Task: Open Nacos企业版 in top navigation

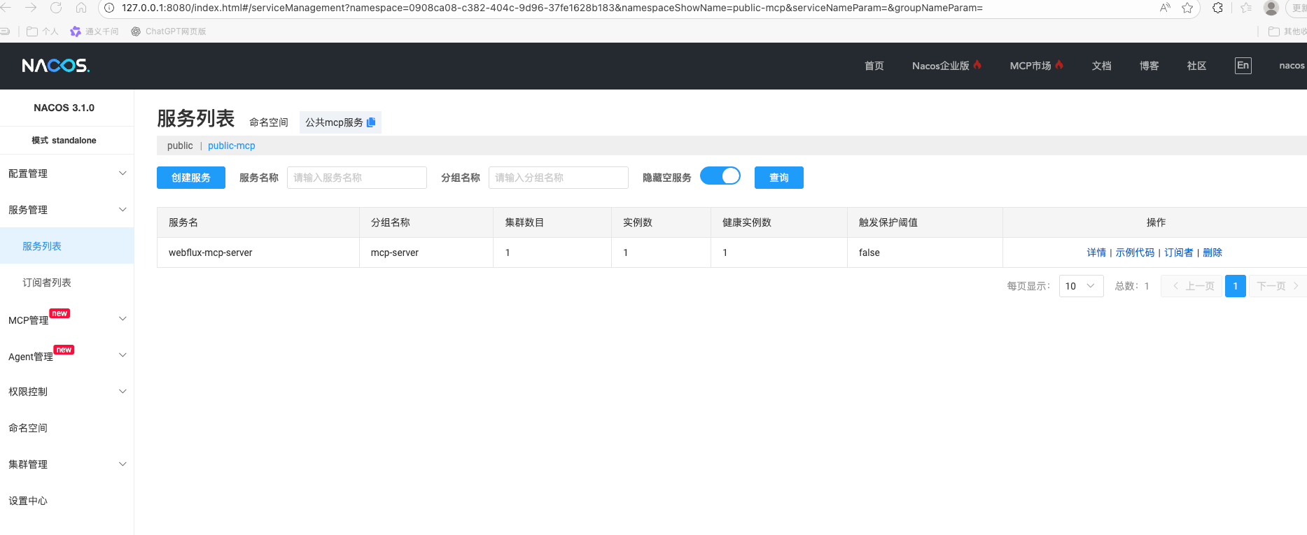Action: pos(946,66)
